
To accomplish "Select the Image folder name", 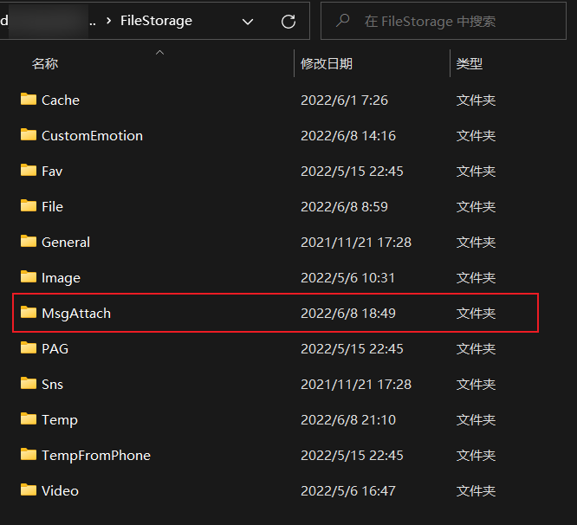I will click(x=61, y=278).
